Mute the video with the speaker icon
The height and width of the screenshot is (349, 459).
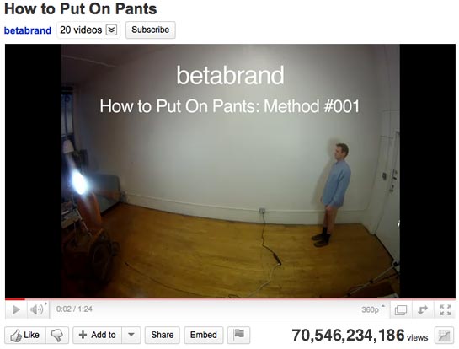(x=38, y=309)
